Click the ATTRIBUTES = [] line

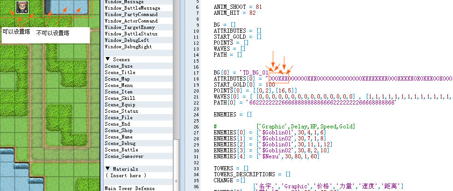238,30
